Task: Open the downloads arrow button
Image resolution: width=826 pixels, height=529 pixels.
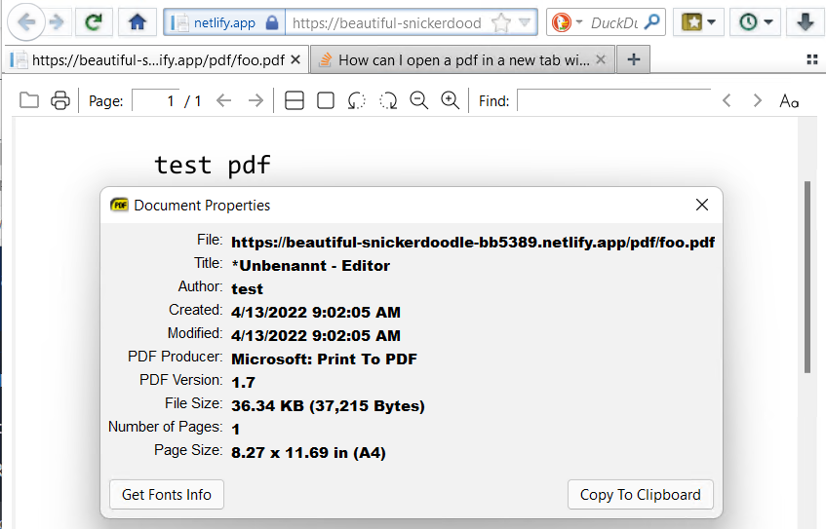Action: pyautogui.click(x=806, y=22)
